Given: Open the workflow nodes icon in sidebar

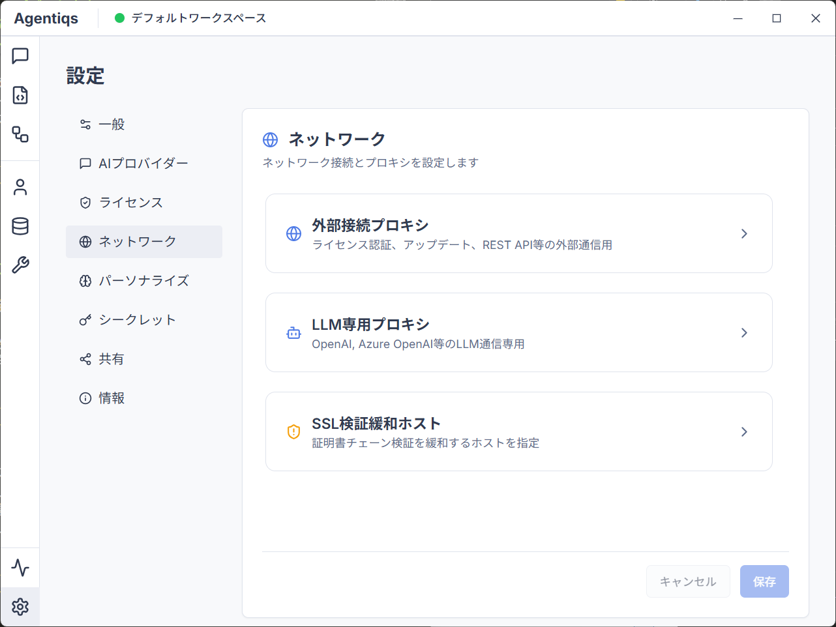Looking at the screenshot, I should 20,134.
